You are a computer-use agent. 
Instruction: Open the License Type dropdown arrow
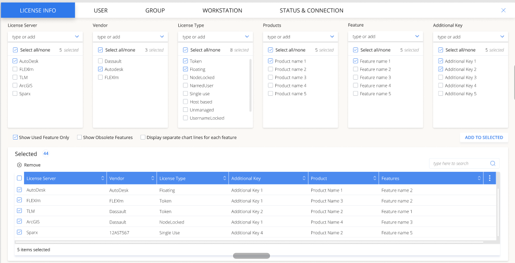[247, 37]
